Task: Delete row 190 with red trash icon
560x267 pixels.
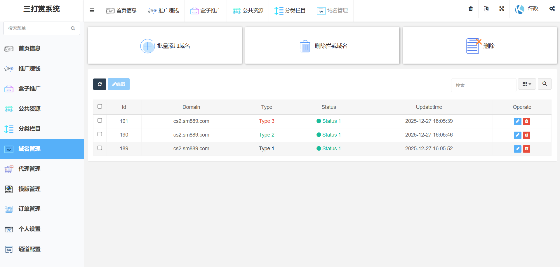Action: 526,135
